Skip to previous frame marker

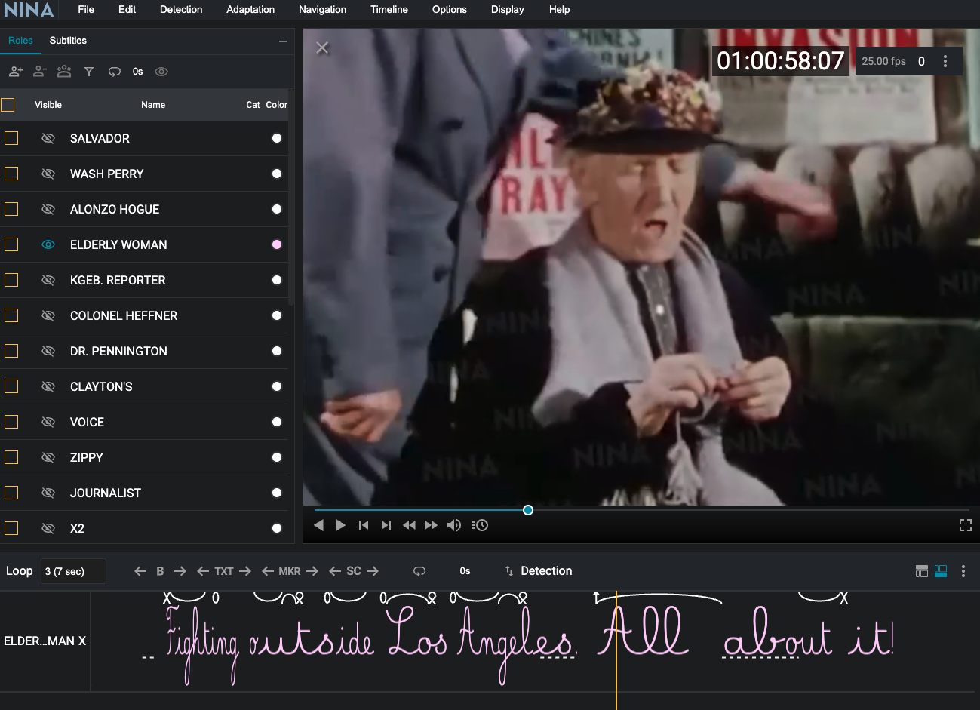click(x=364, y=525)
